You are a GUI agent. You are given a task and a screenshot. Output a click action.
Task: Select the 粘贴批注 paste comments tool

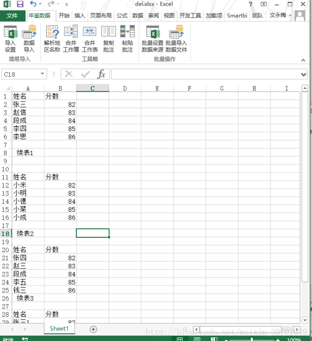[x=127, y=39]
